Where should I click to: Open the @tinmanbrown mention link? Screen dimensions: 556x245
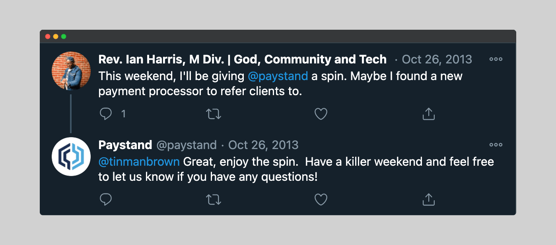tap(139, 162)
